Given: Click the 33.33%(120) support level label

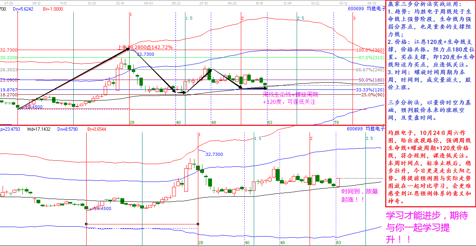Looking at the screenshot, I should [x=370, y=89].
